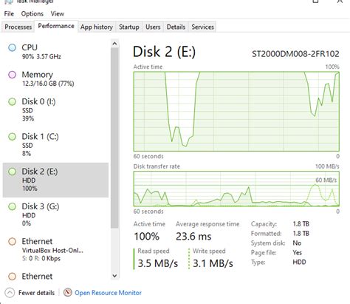Click the sidebar scroll down arrow
This screenshot has width=350, height=304.
114,276
